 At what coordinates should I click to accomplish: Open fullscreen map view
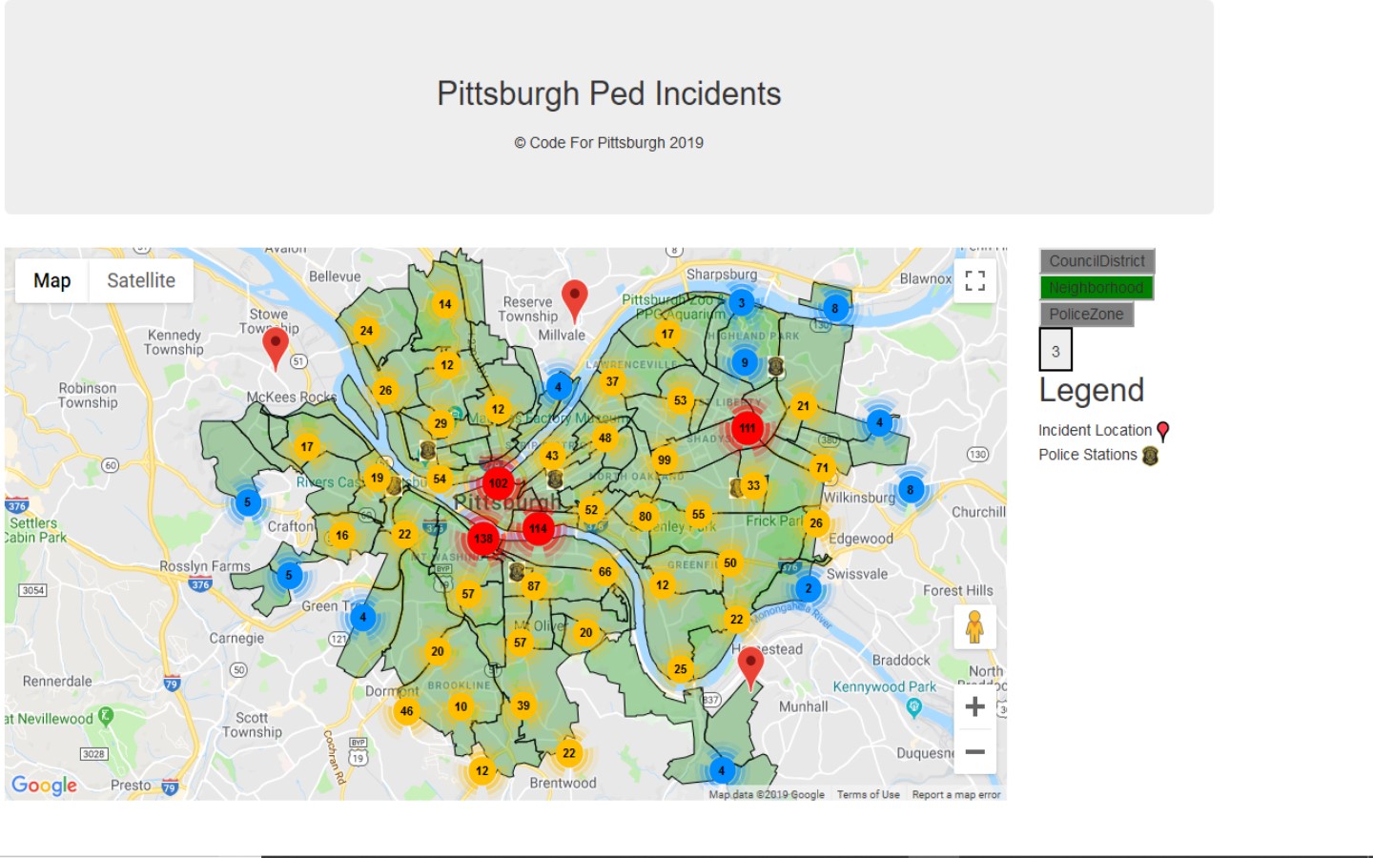click(x=974, y=281)
